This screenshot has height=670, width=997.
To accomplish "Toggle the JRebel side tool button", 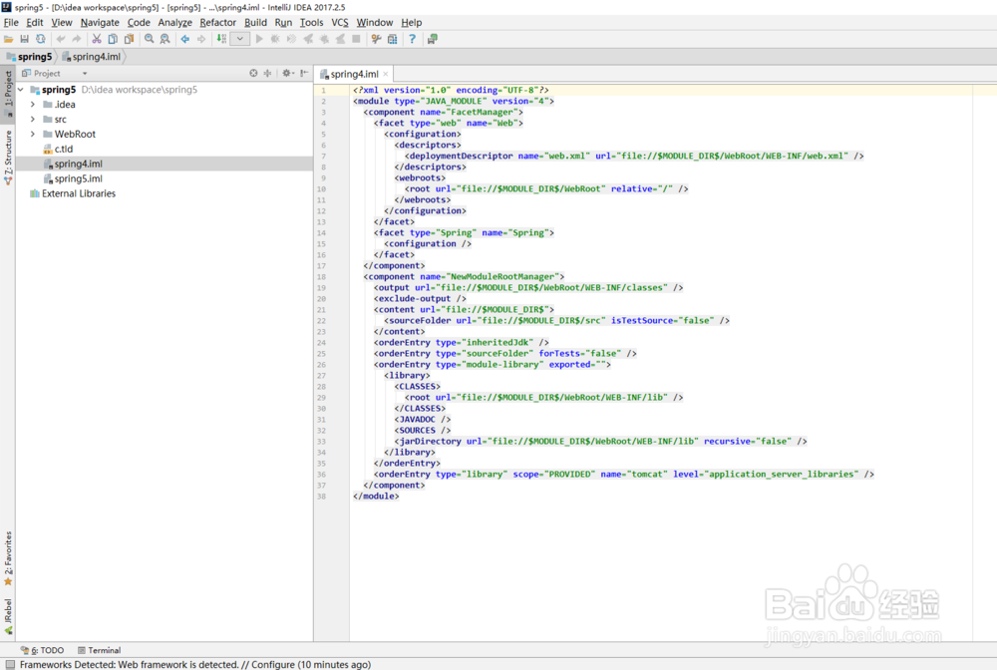I will (x=8, y=616).
